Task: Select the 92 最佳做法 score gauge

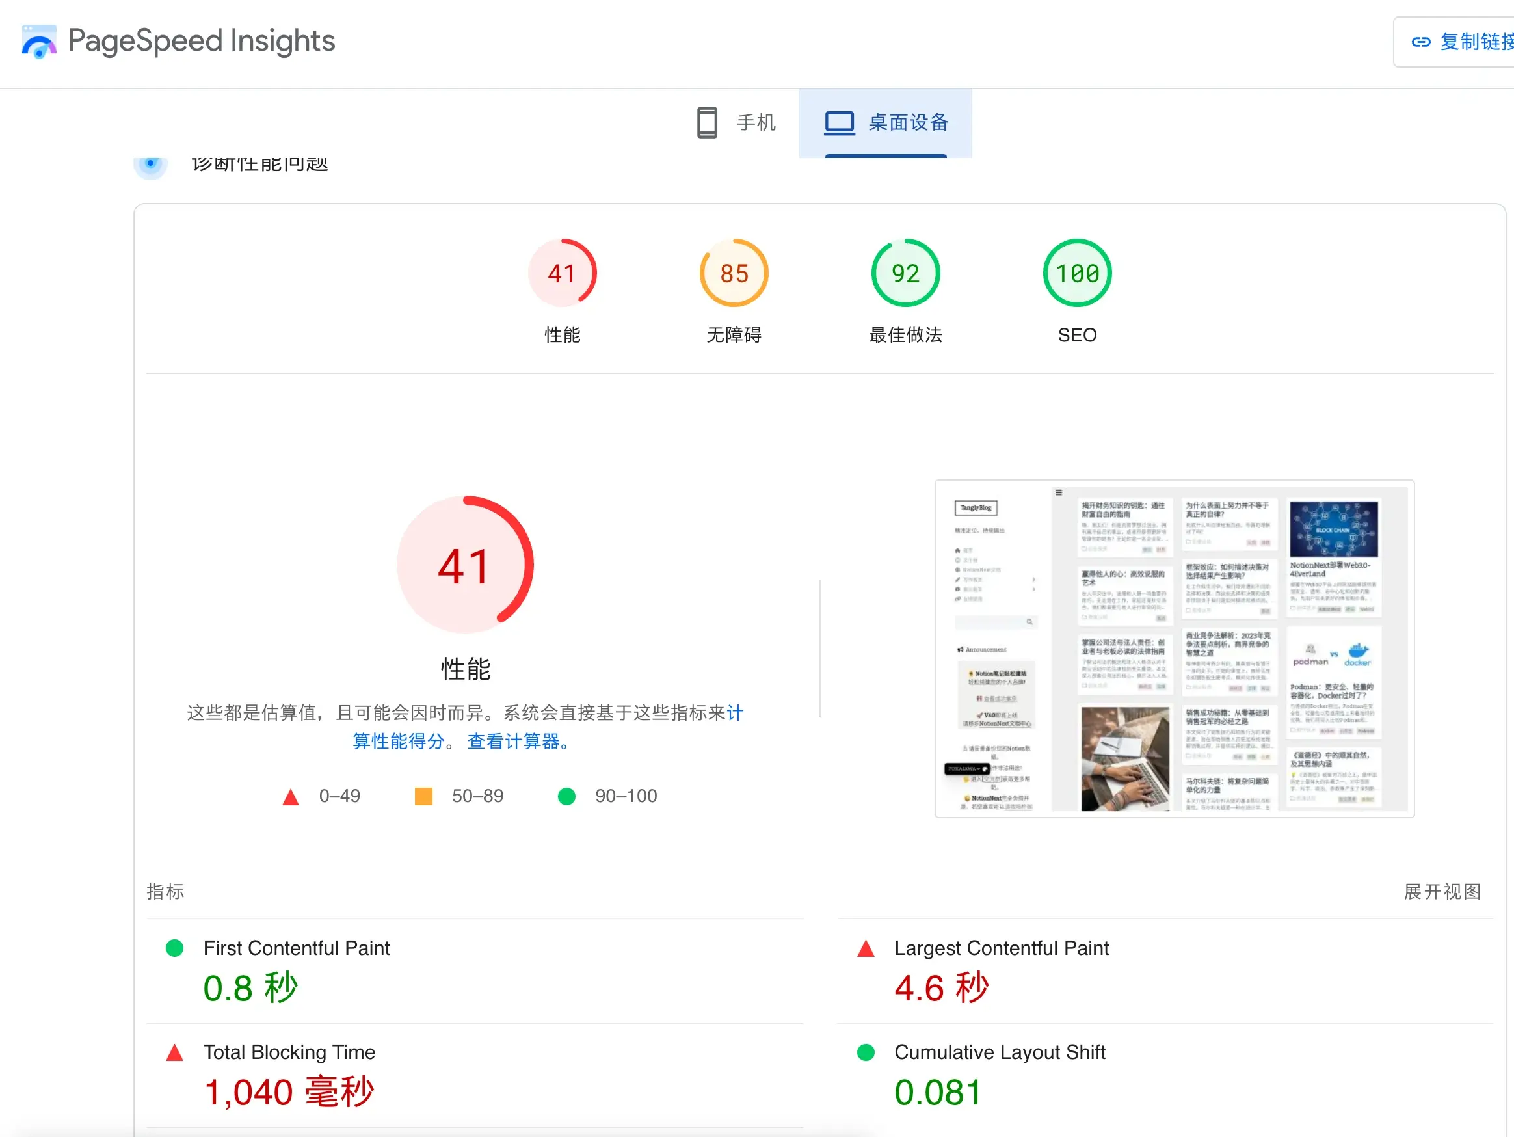Action: coord(905,273)
